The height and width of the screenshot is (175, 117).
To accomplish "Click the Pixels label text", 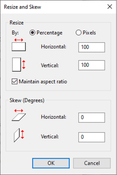I will pyautogui.click(x=89, y=33).
